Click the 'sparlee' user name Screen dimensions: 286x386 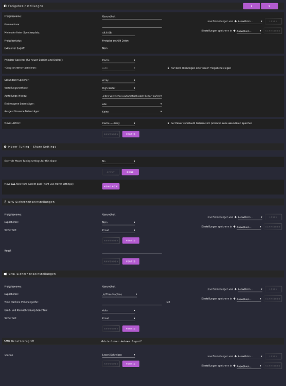(x=9, y=355)
